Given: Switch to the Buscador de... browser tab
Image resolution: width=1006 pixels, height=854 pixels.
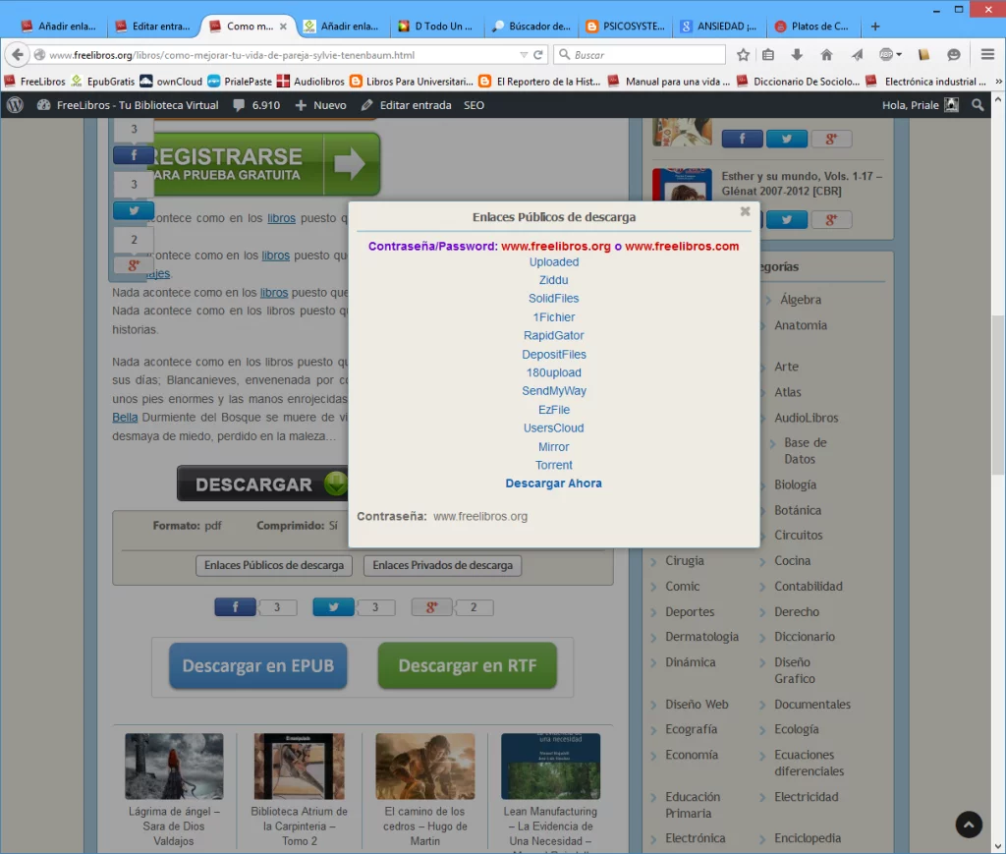Looking at the screenshot, I should click(531, 27).
